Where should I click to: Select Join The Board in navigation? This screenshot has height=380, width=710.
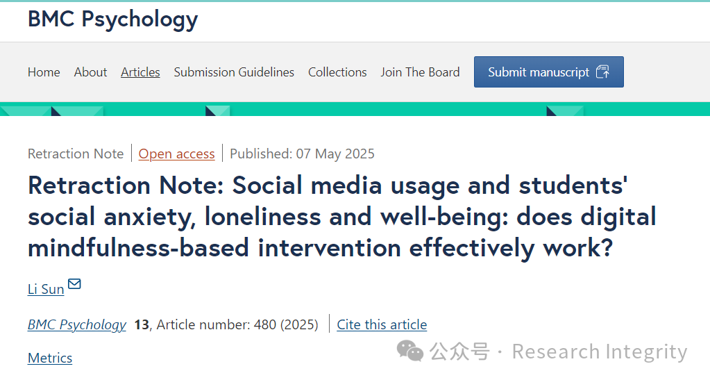click(420, 72)
